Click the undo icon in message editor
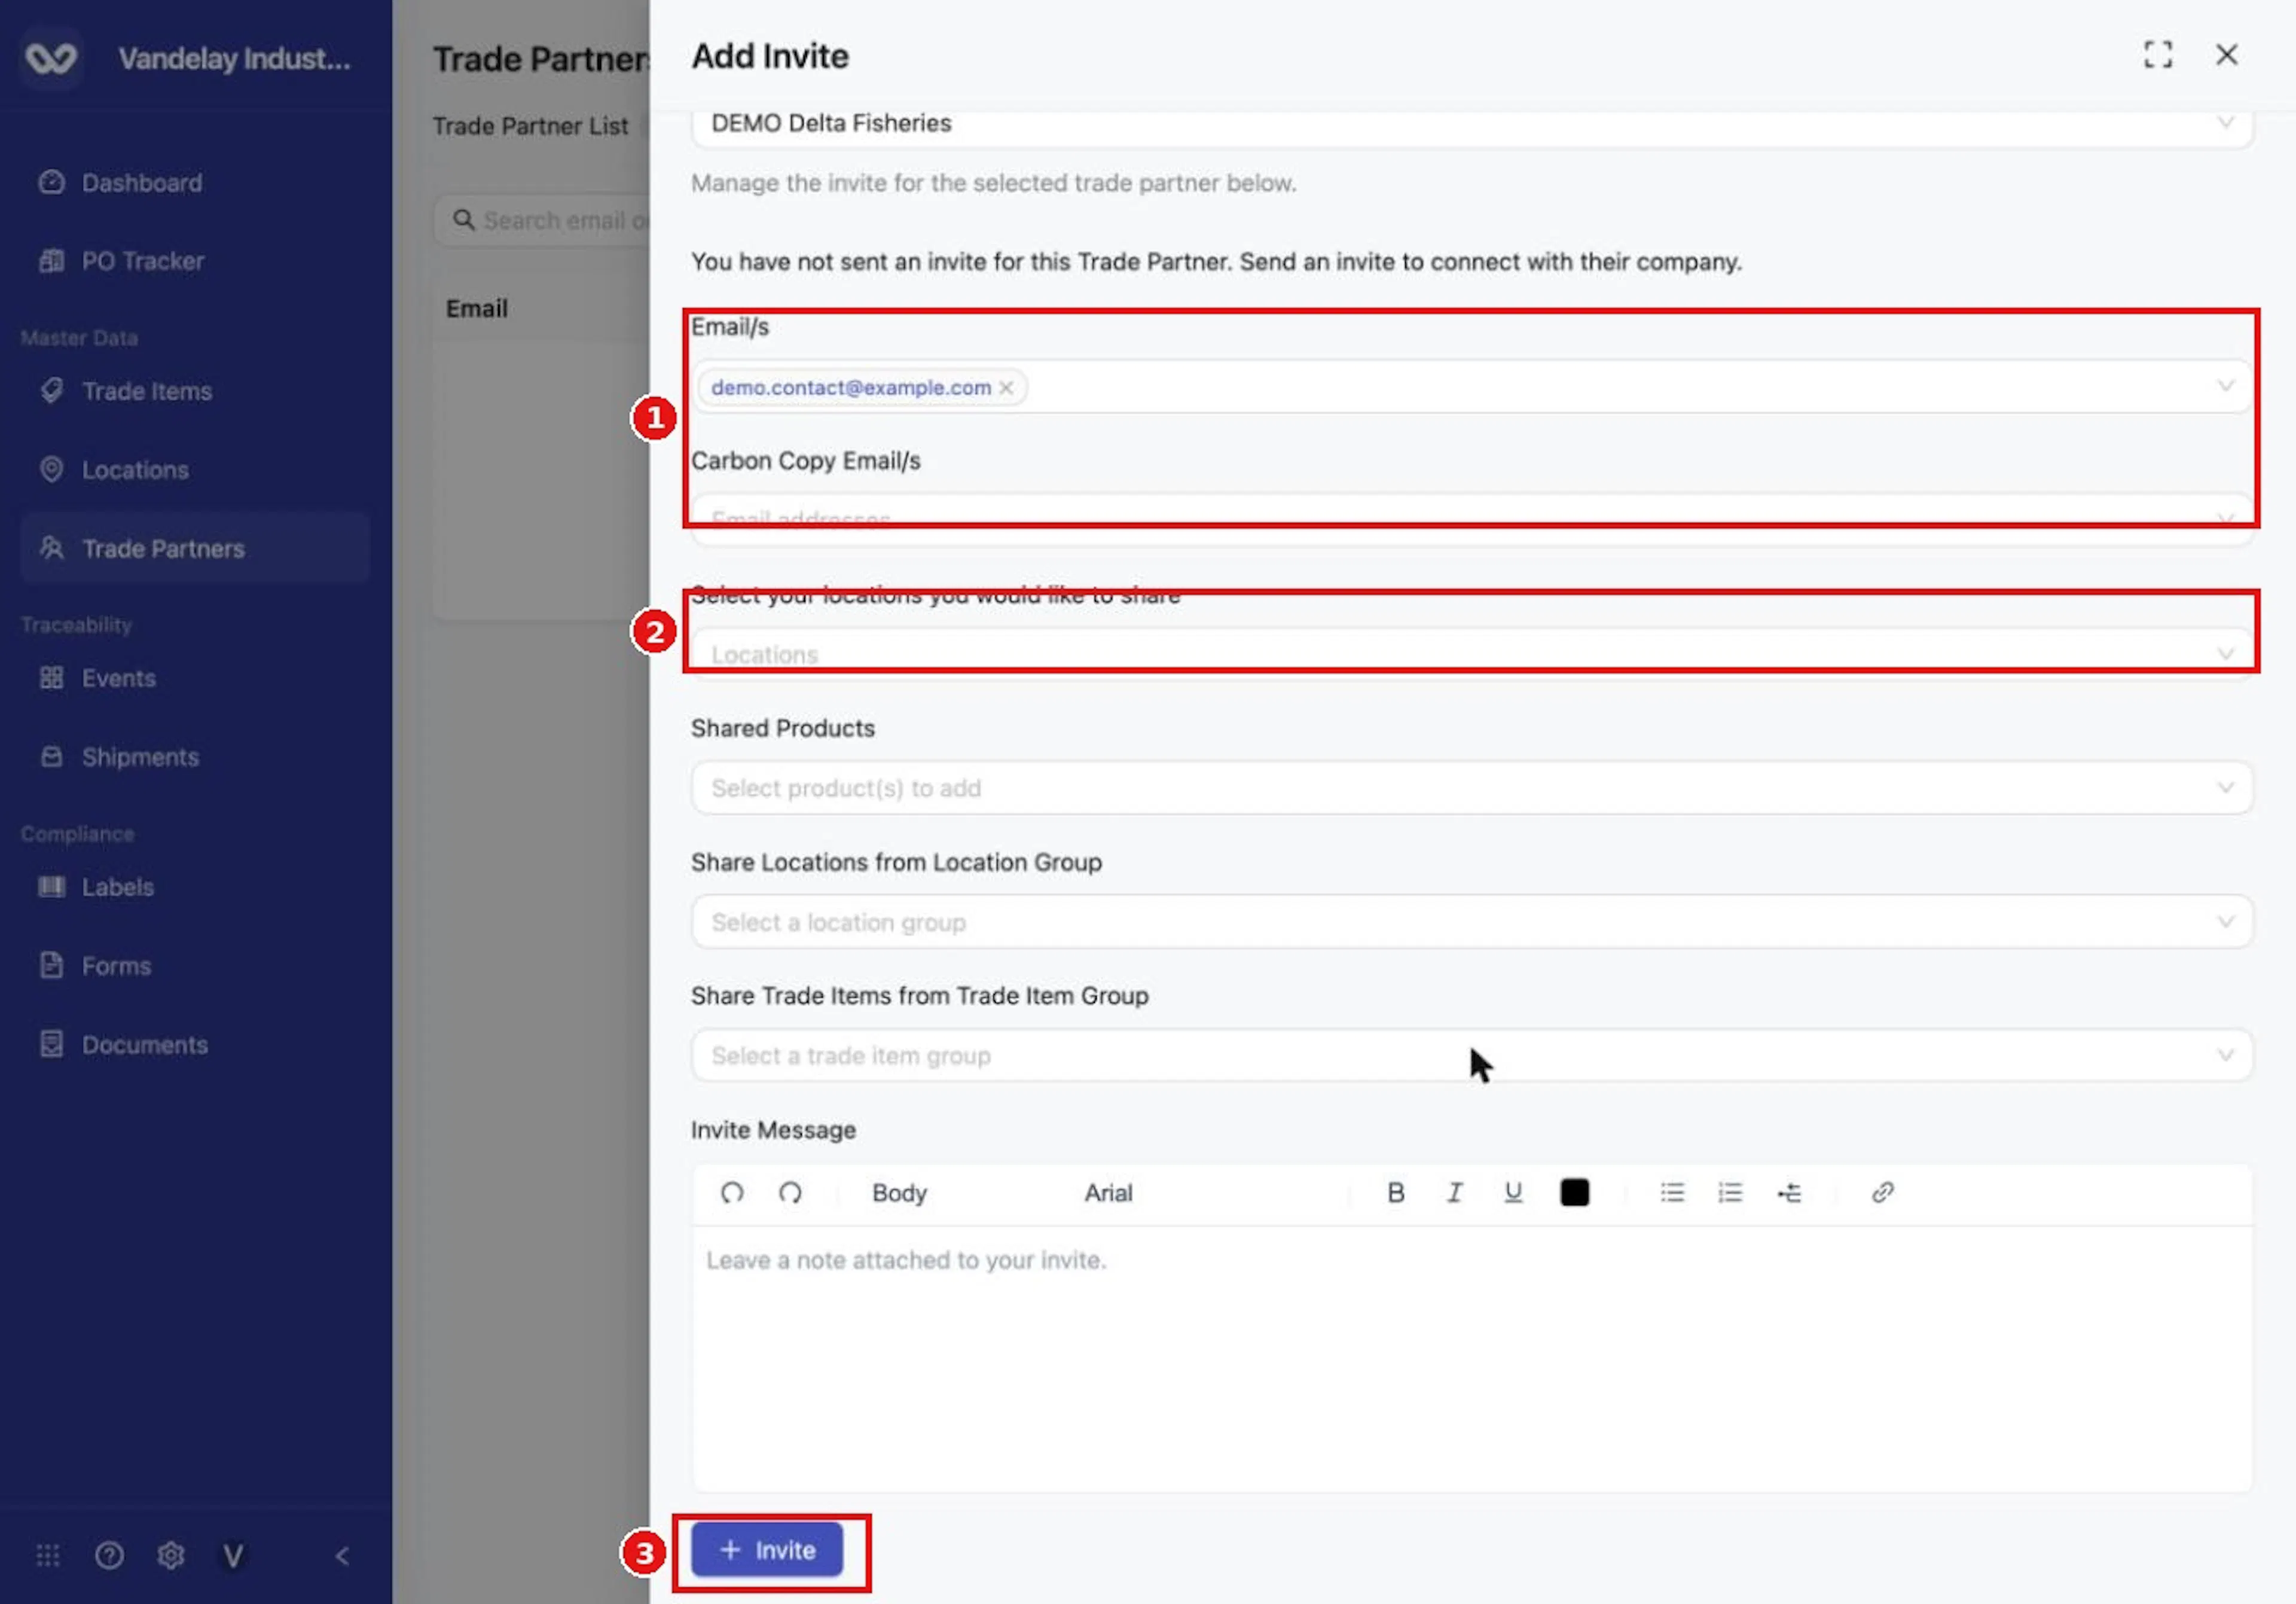Screen dimensions: 2296x1604 click(x=732, y=1192)
